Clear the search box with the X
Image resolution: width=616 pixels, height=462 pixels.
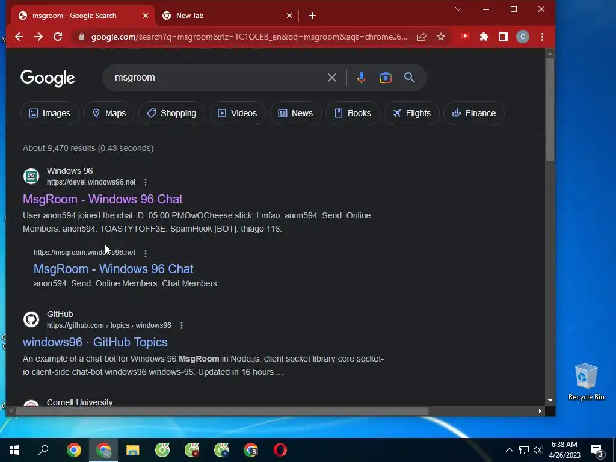click(332, 78)
